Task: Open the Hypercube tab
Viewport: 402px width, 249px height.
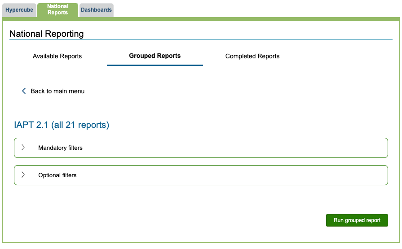Action: click(19, 10)
